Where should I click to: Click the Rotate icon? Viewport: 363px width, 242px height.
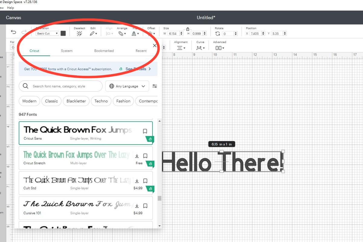click(217, 34)
